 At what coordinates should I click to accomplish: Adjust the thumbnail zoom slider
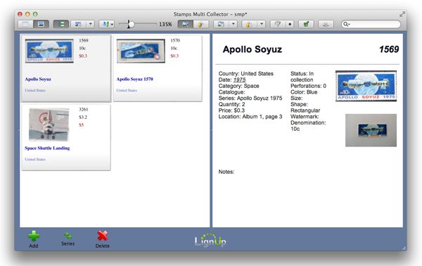pos(131,24)
